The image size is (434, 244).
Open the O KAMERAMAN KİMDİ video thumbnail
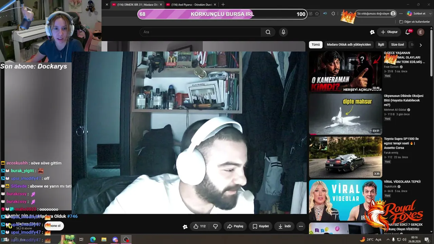coord(345,72)
